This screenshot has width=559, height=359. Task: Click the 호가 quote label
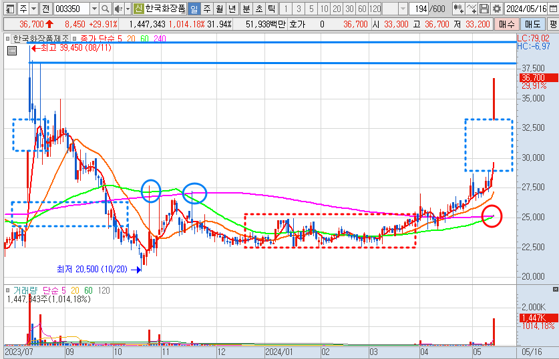(x=297, y=24)
